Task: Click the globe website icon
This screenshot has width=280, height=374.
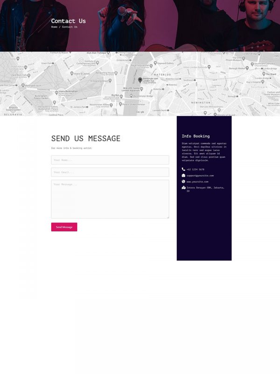Action: pos(183,181)
